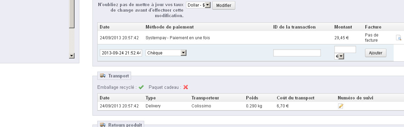404x127 pixels.
Task: Focus the payment date input field
Action: coord(121,53)
